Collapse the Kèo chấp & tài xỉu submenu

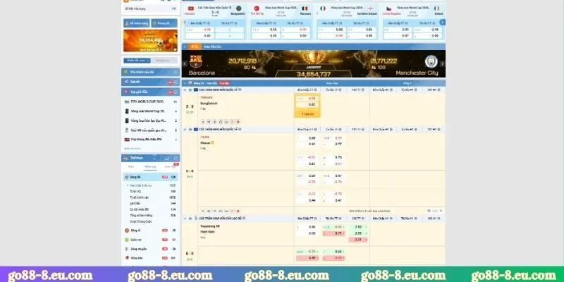pos(128,185)
